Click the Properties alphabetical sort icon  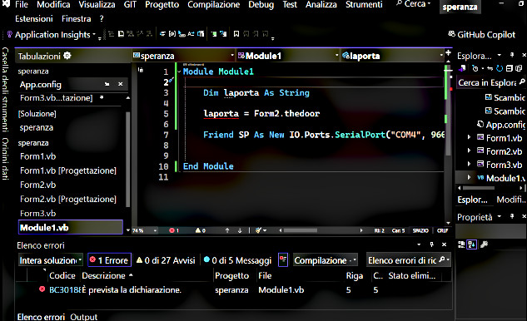(x=471, y=244)
